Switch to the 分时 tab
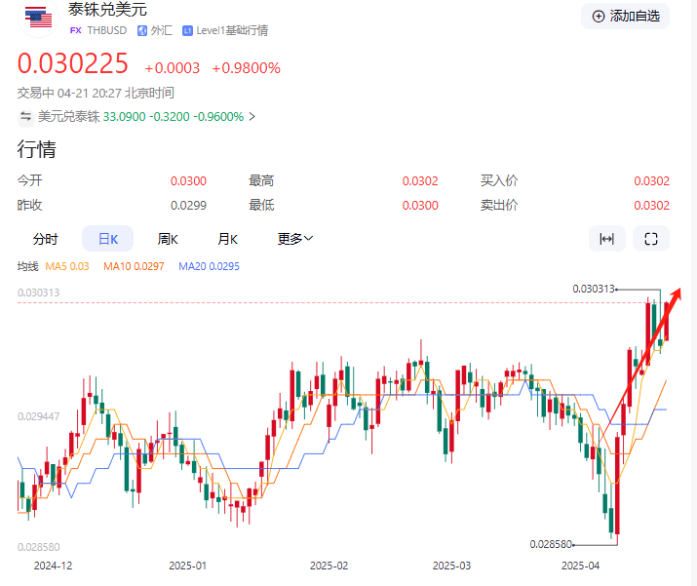 (x=45, y=239)
